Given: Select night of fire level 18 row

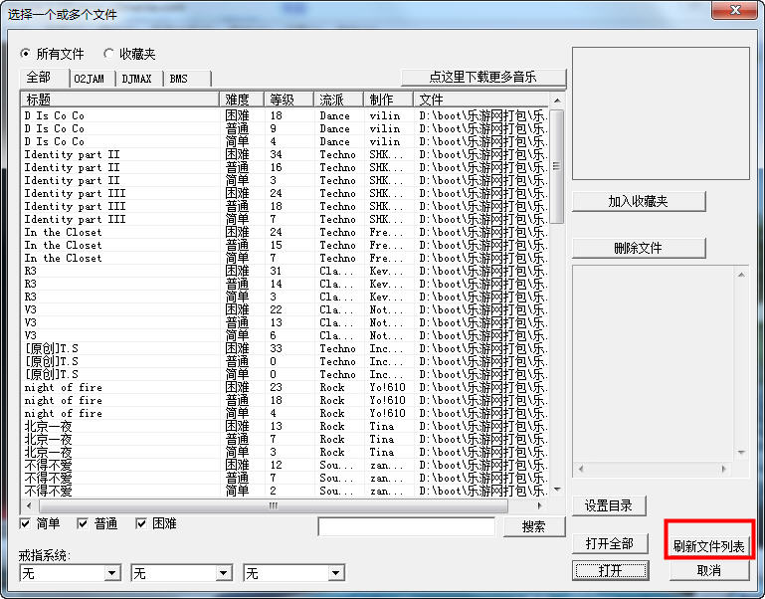Looking at the screenshot, I should (x=286, y=400).
